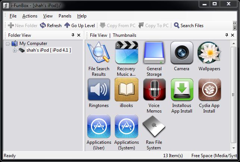The image size is (240, 162).
Task: Open the iBooks icon
Action: pos(127,90)
